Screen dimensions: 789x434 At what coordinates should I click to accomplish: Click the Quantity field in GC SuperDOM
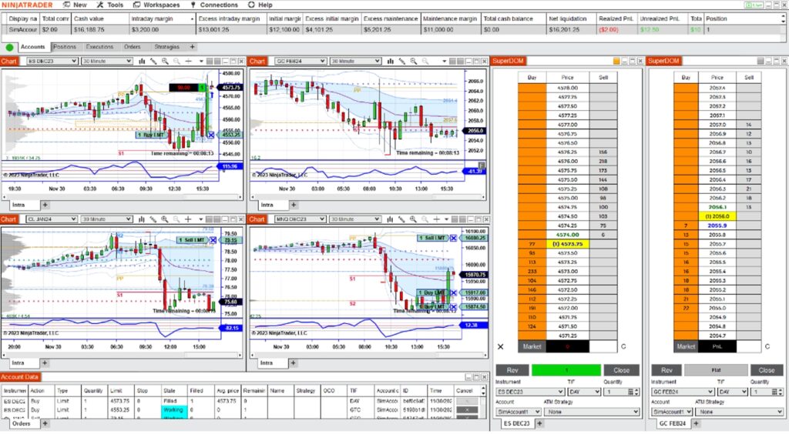click(761, 392)
